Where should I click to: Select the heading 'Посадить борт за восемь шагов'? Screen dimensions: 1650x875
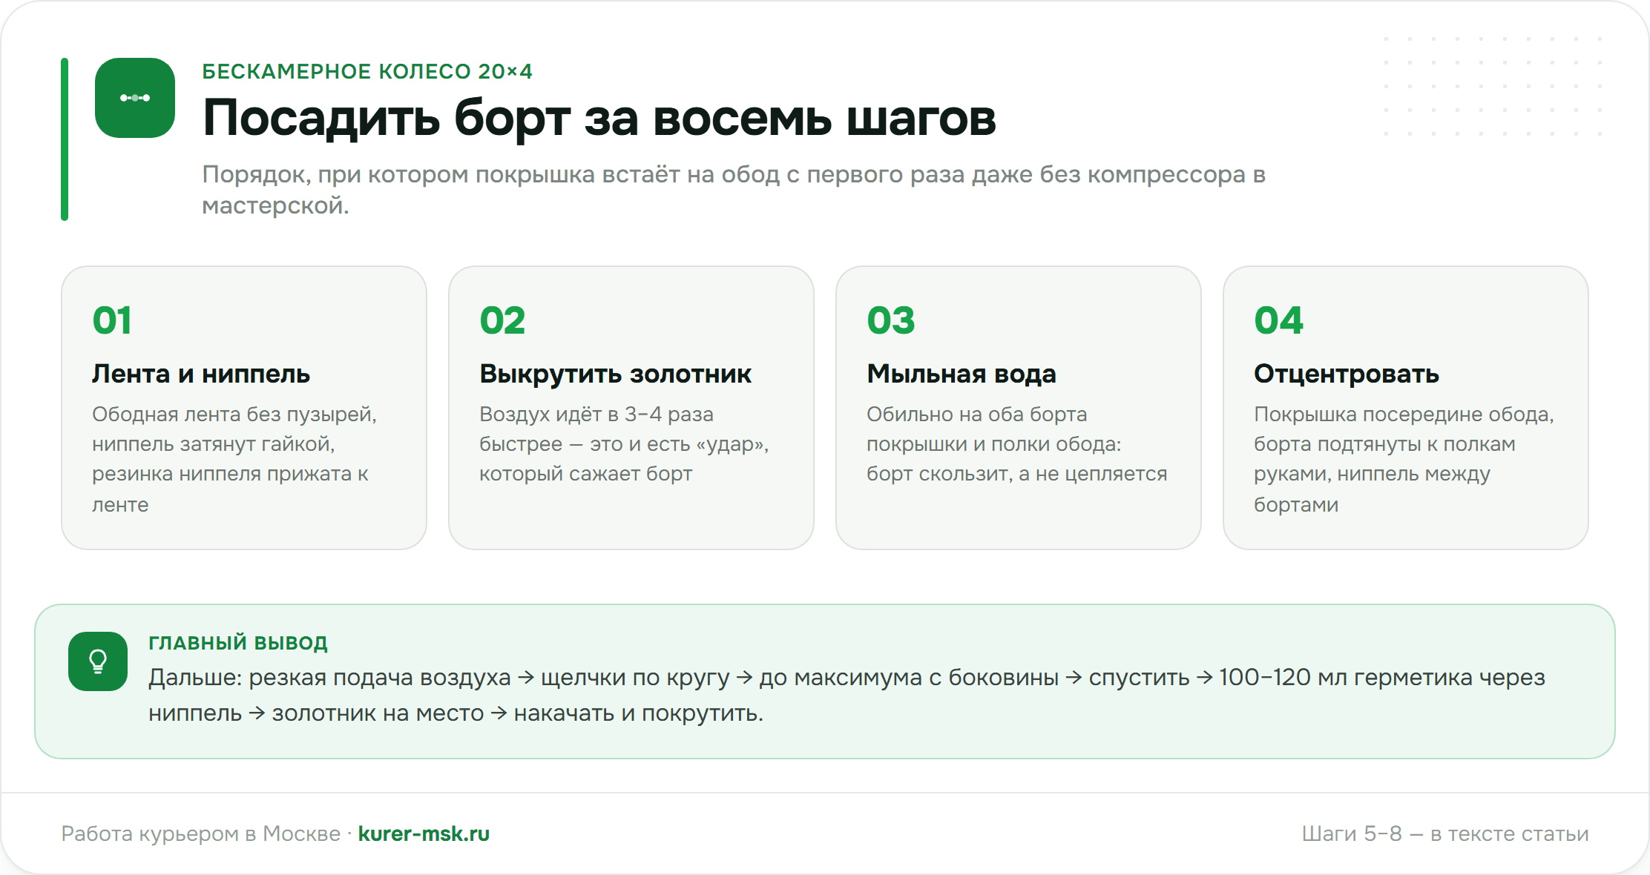coord(599,118)
